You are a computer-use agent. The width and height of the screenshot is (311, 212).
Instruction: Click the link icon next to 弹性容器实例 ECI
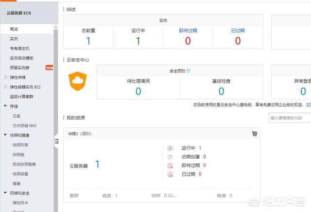click(6, 87)
